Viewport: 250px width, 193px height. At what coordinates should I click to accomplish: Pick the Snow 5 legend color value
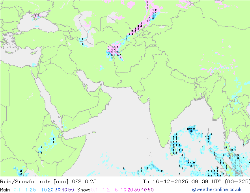(116, 190)
